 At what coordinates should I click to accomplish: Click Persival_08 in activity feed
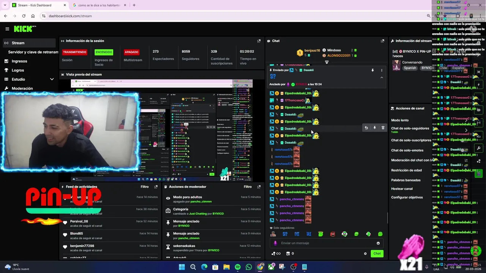click(79, 221)
